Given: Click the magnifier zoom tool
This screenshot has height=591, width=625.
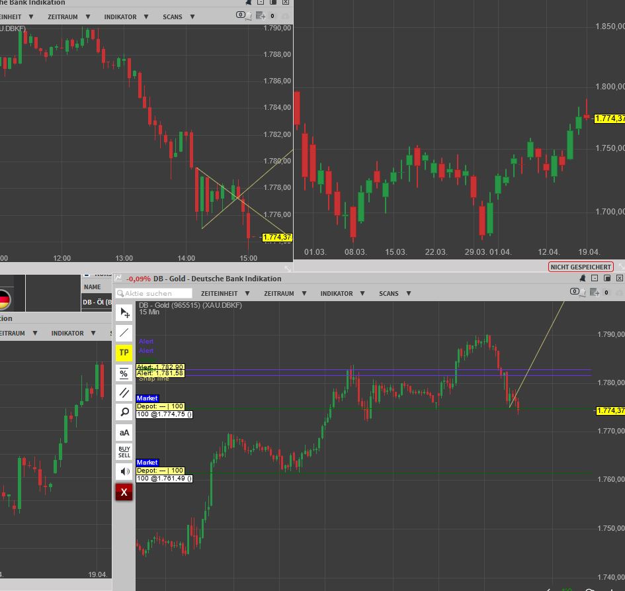Looking at the screenshot, I should point(124,412).
